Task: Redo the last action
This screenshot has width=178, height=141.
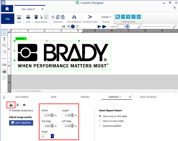Action: (x=46, y=17)
